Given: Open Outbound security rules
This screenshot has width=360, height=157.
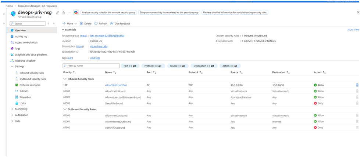Looking at the screenshot, I should pyautogui.click(x=33, y=79).
